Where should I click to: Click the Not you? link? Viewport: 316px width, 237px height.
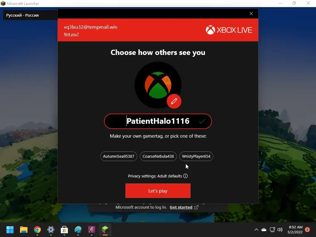[71, 34]
